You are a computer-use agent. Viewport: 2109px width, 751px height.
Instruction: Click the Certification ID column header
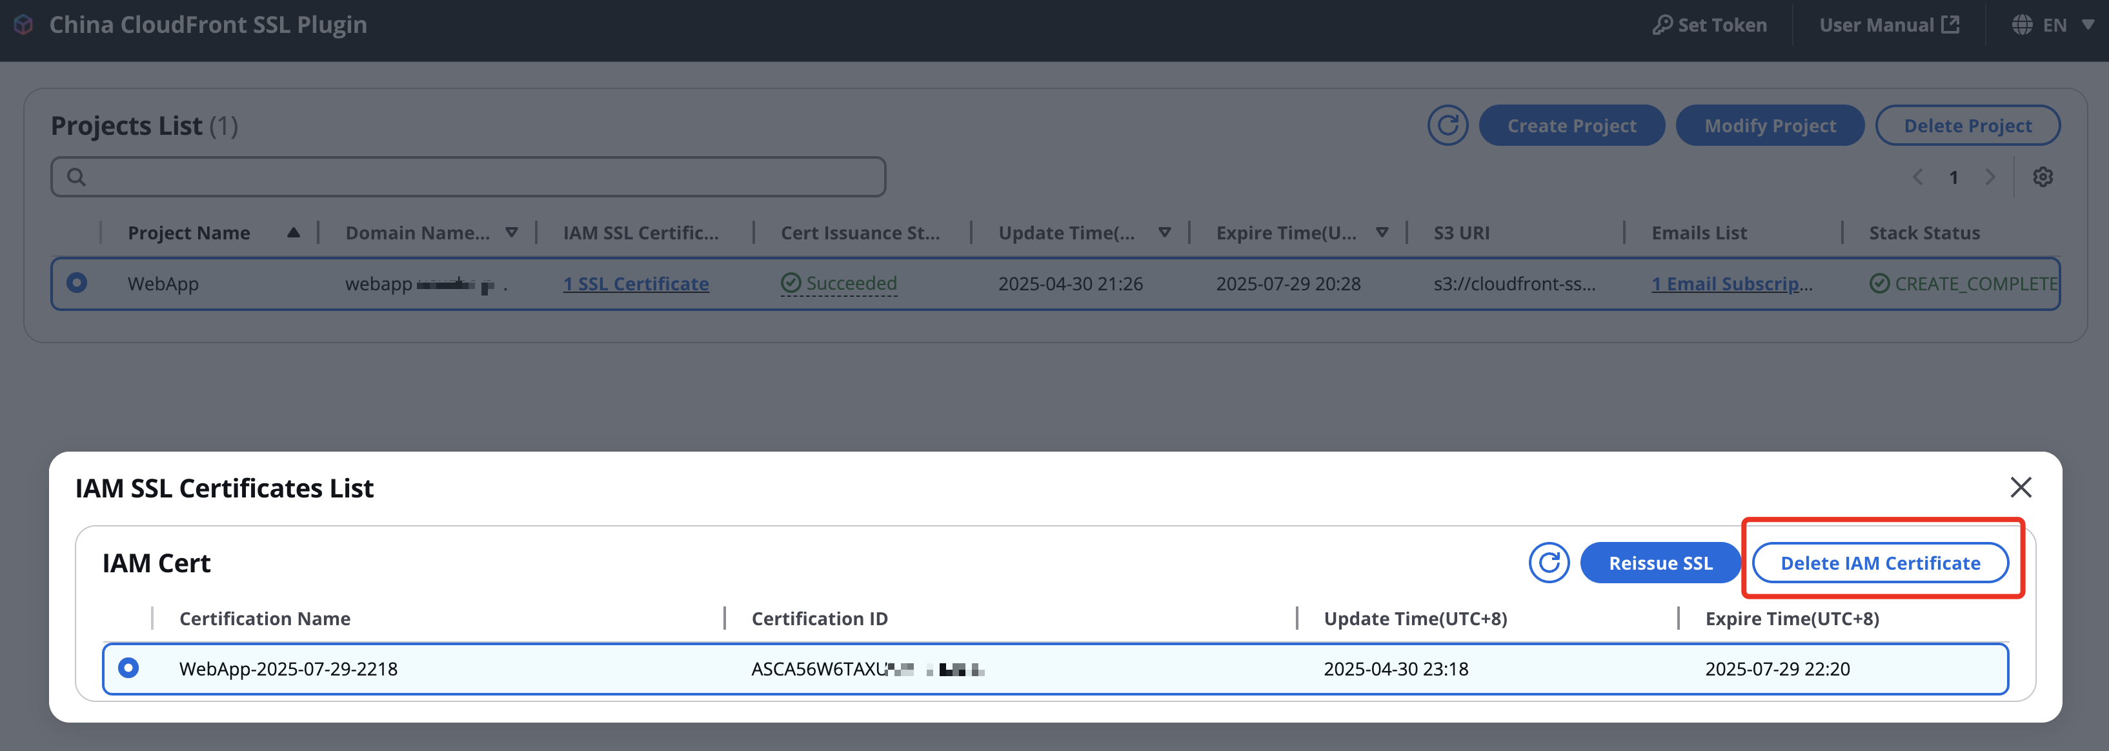coord(820,619)
